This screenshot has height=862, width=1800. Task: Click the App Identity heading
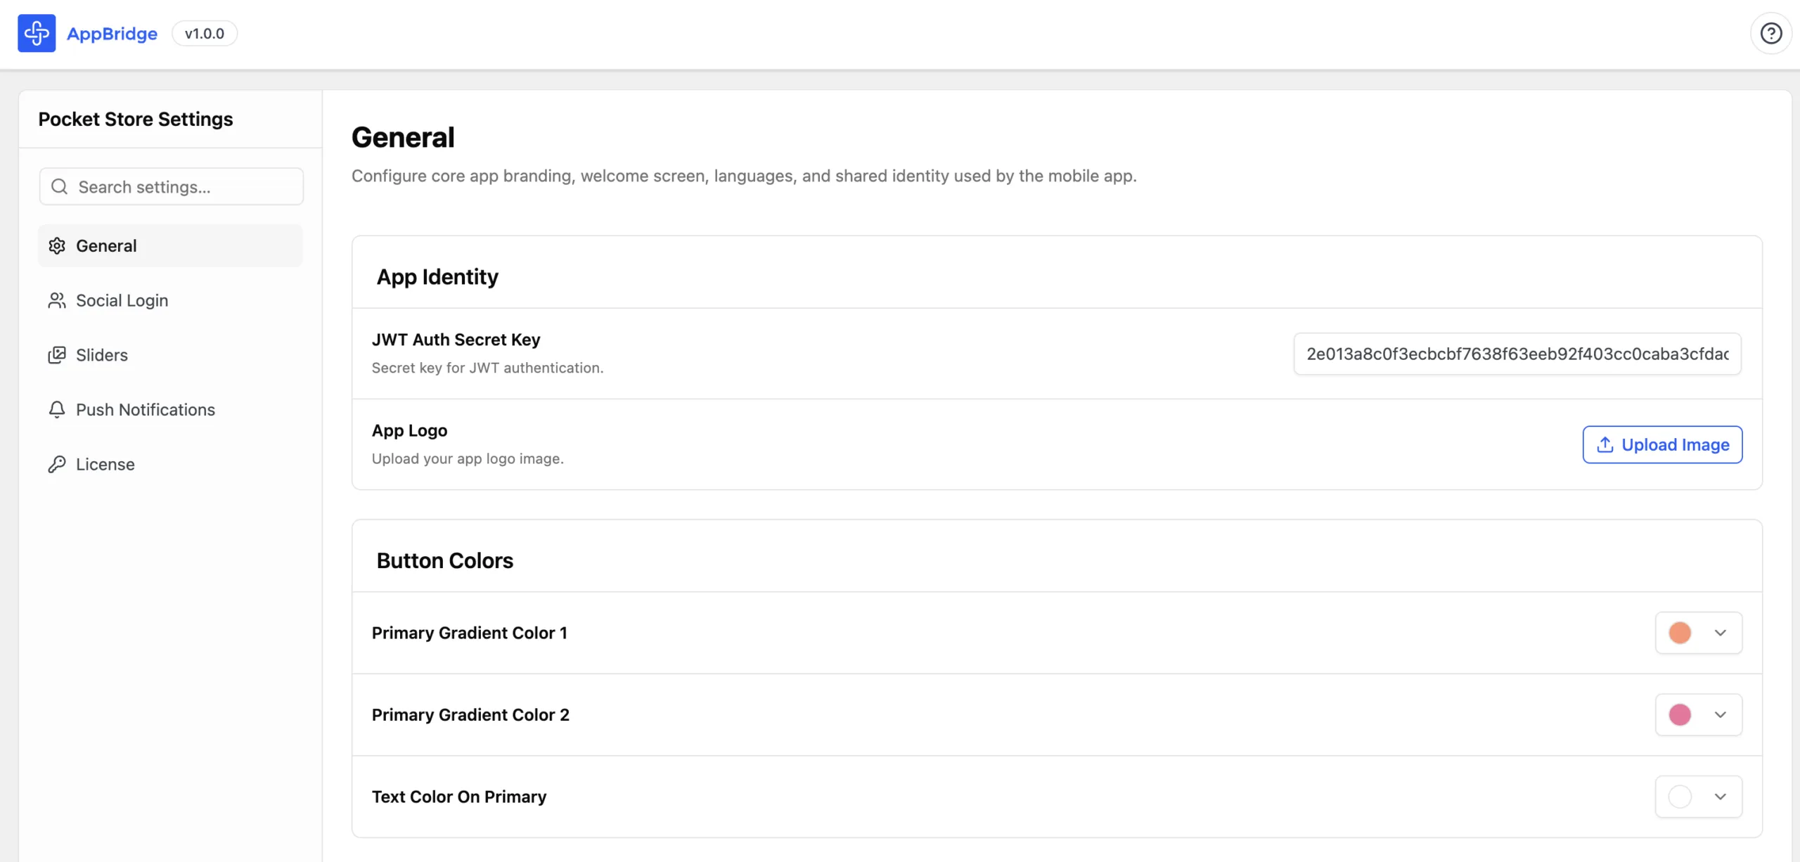(437, 276)
